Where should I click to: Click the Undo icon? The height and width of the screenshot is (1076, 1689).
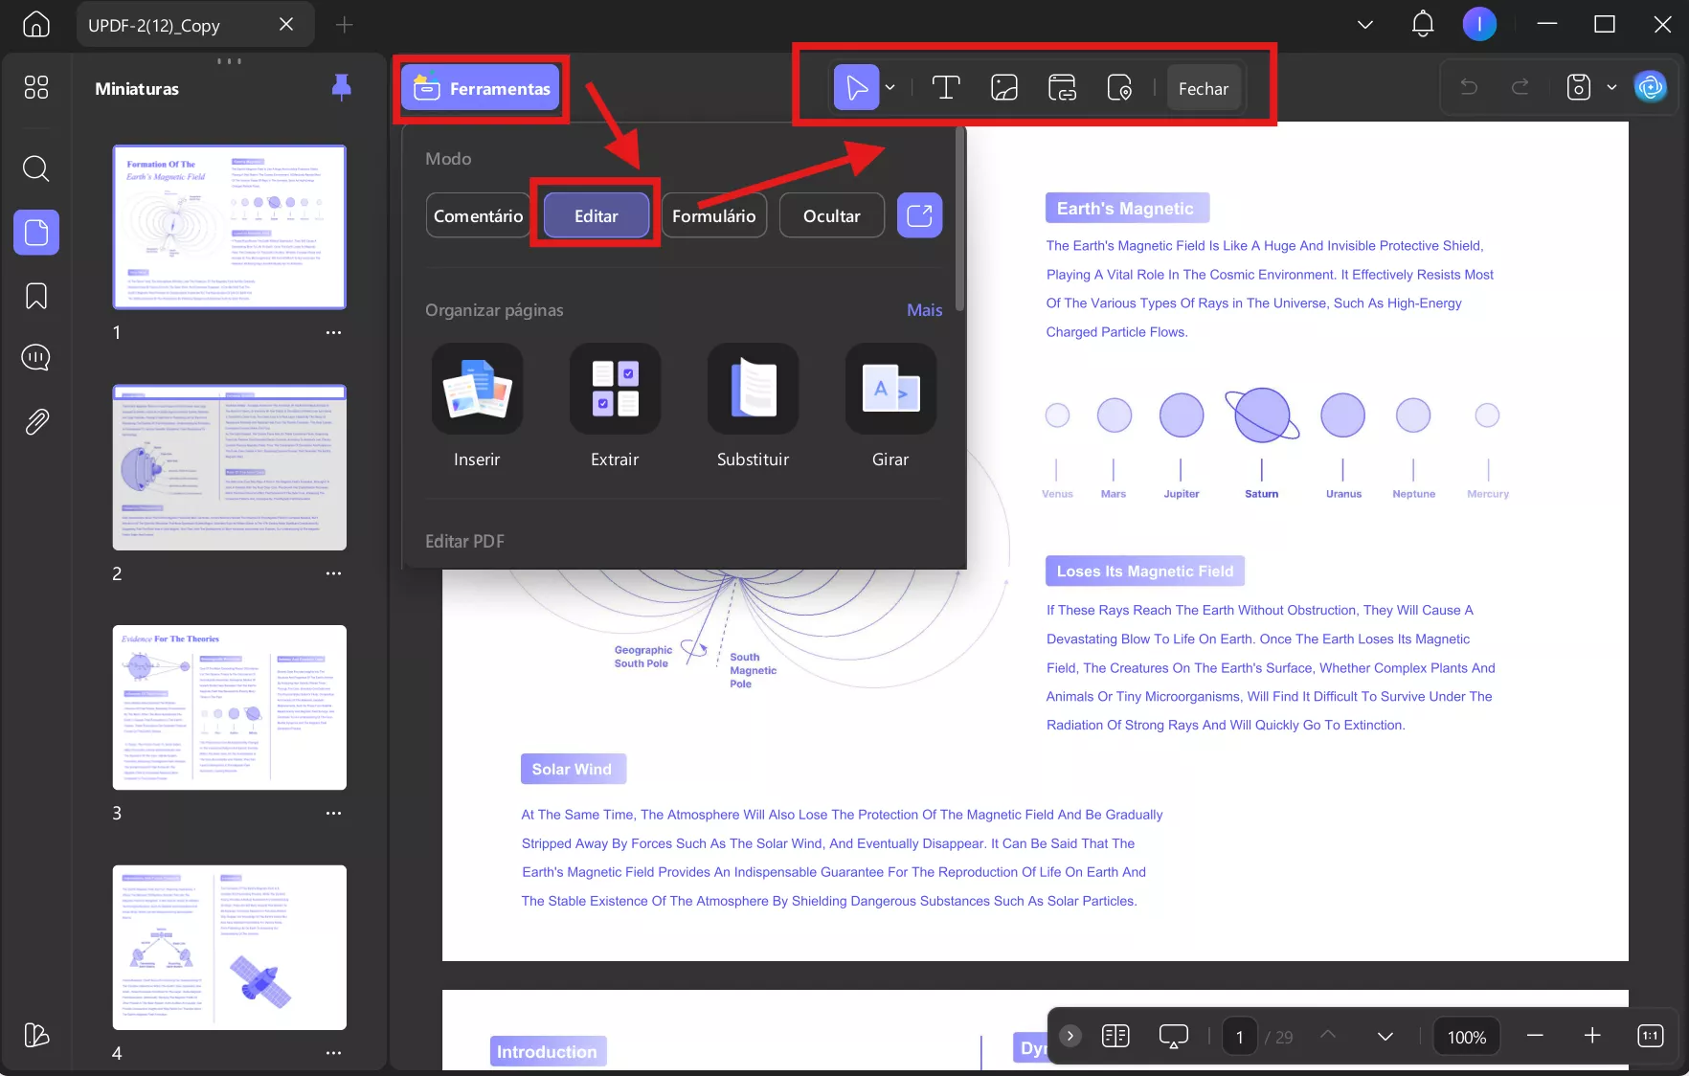tap(1468, 86)
